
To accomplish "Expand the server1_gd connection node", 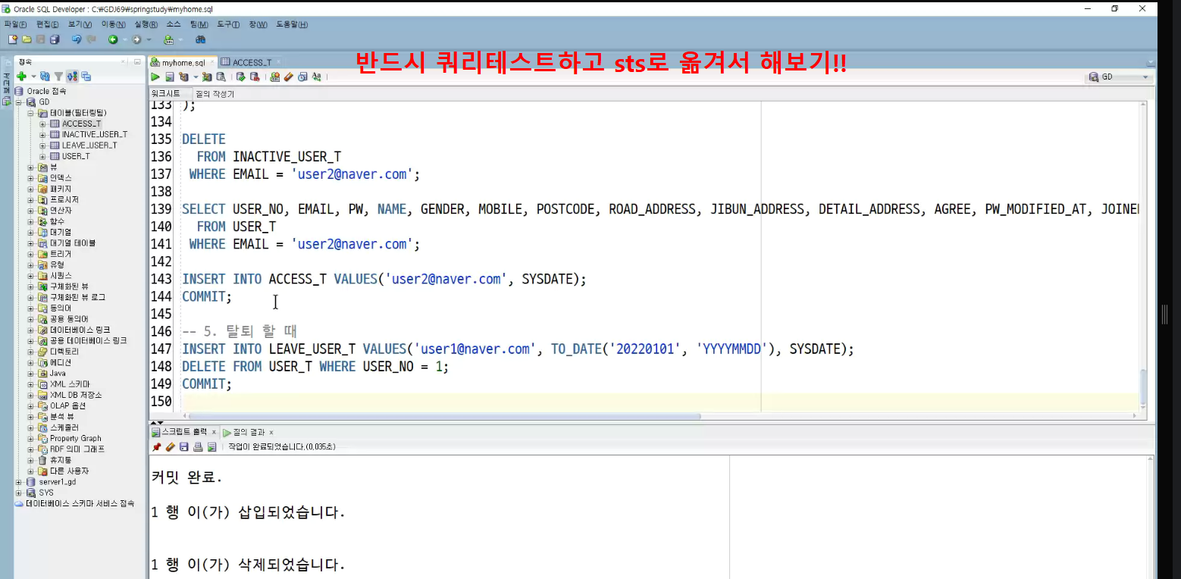I will [x=19, y=482].
